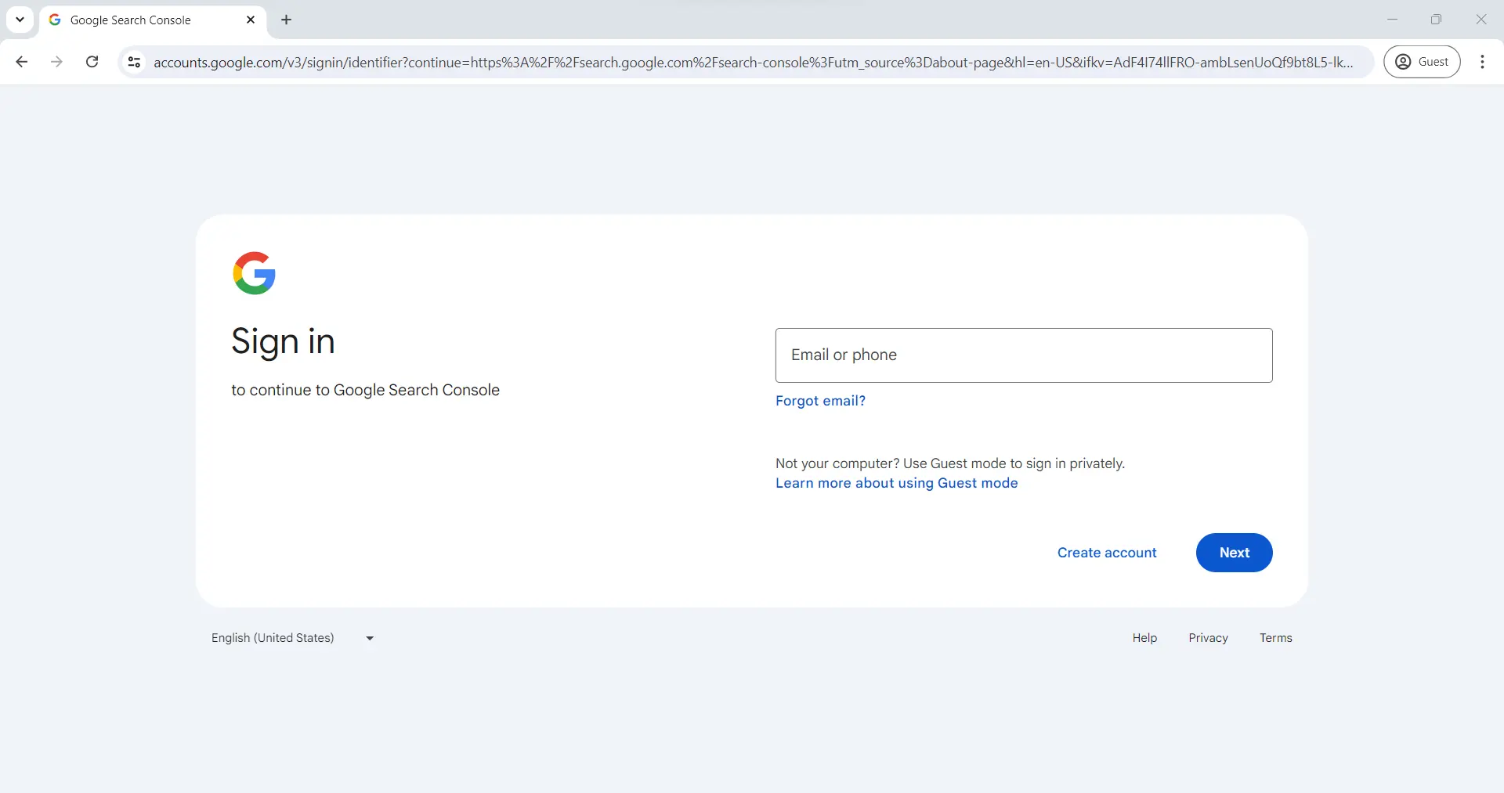The height and width of the screenshot is (793, 1504).
Task: Open a new tab with plus icon
Action: click(287, 20)
